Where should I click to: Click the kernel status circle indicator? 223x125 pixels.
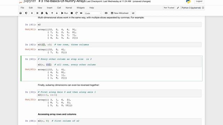203,8
